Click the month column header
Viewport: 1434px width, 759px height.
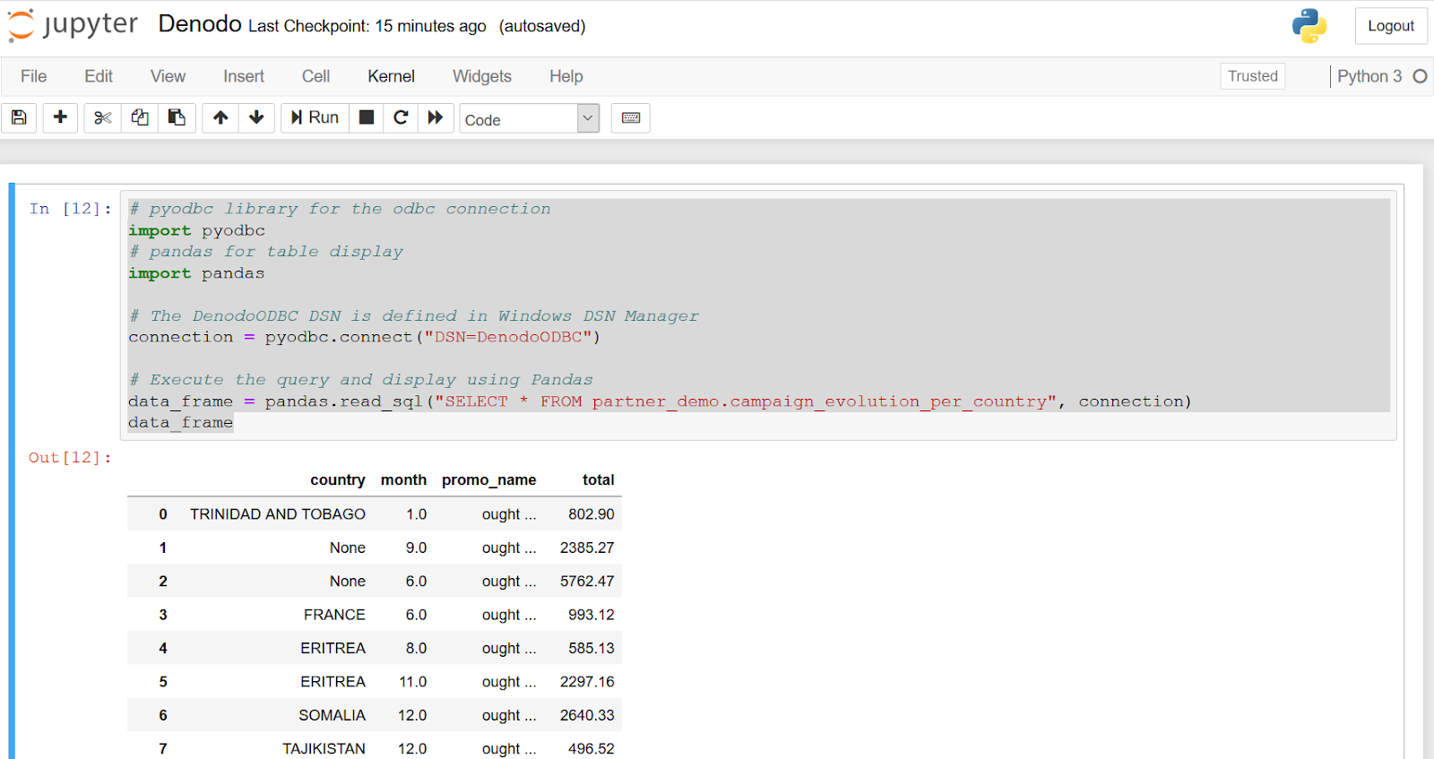(x=403, y=480)
